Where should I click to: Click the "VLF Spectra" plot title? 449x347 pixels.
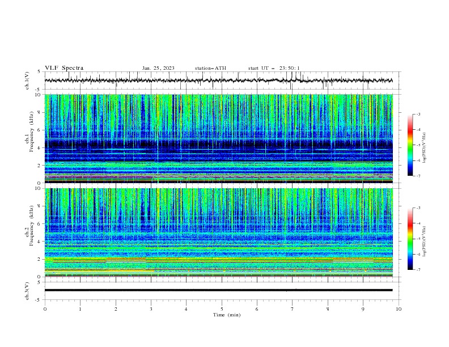[x=64, y=68]
